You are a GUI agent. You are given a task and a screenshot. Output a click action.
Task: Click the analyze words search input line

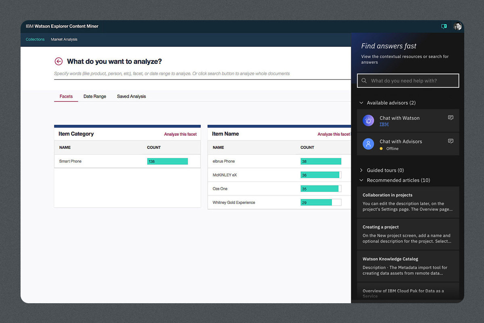(202, 74)
